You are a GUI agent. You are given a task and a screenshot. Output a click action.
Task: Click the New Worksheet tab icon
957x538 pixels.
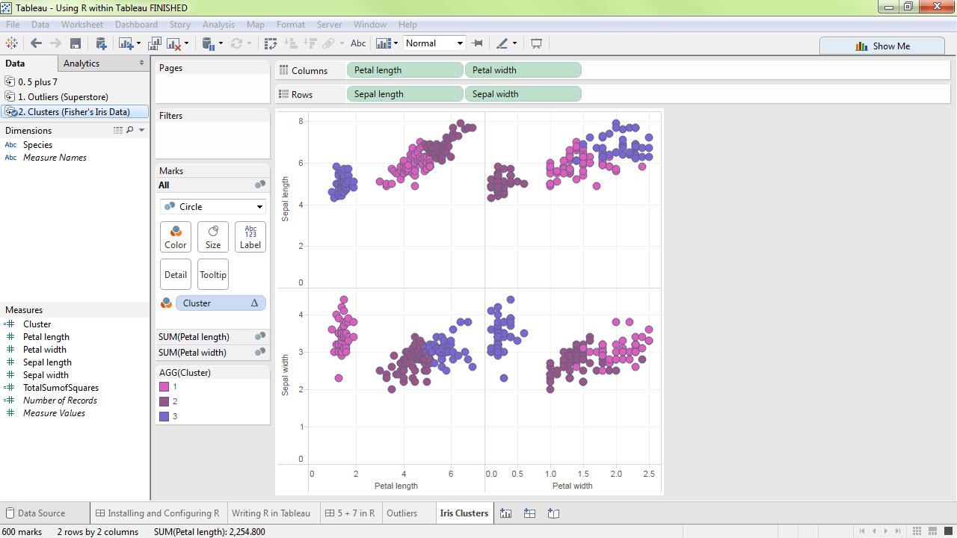tap(505, 513)
